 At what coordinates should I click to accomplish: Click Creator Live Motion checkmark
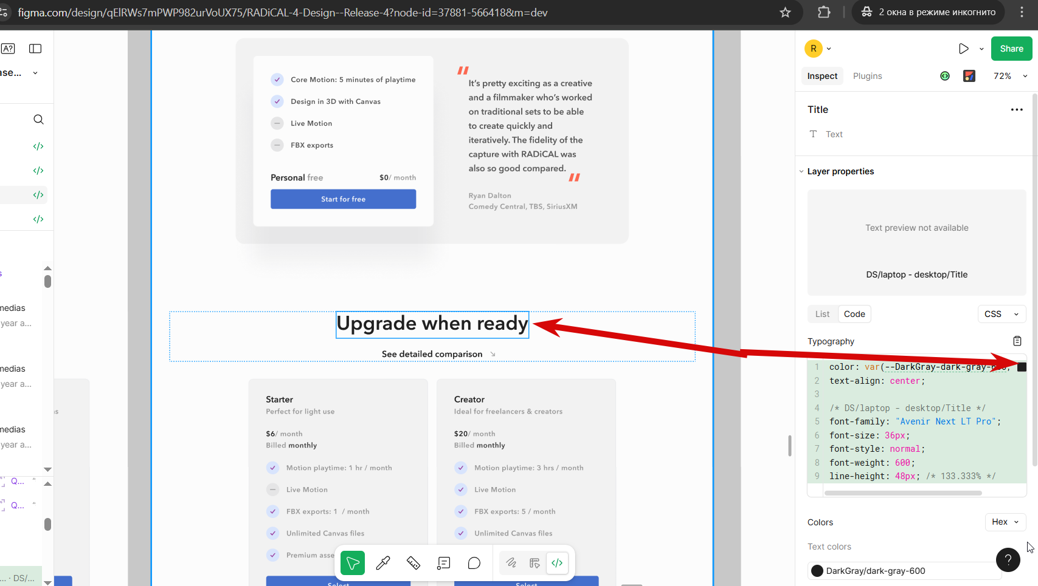click(x=461, y=489)
